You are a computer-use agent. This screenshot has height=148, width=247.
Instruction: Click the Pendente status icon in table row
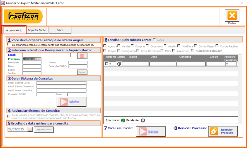point(119,64)
